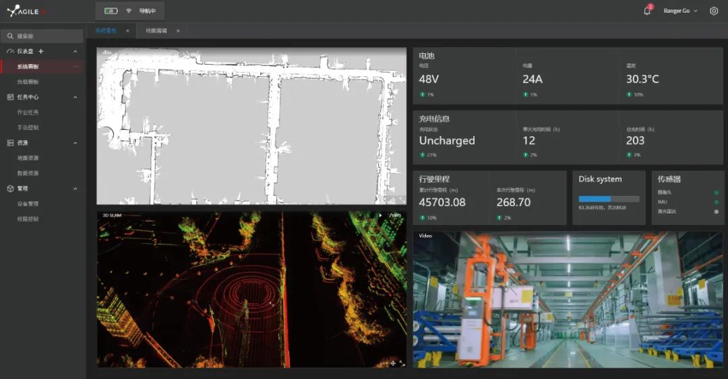The image size is (728, 379).
Task: Click the battery level indicator icon
Action: click(x=111, y=11)
